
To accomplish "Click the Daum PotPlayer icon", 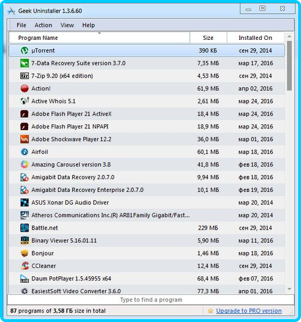I will (x=24, y=279).
